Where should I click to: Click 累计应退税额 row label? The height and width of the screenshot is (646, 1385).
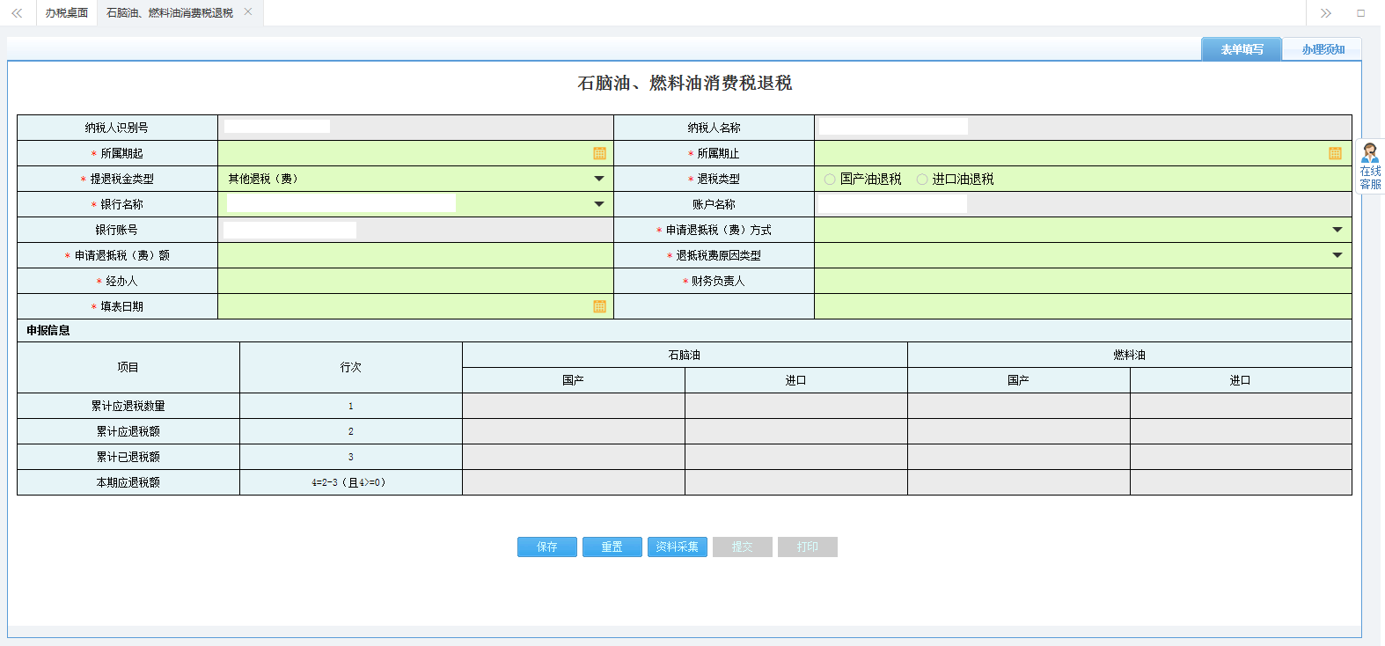128,431
